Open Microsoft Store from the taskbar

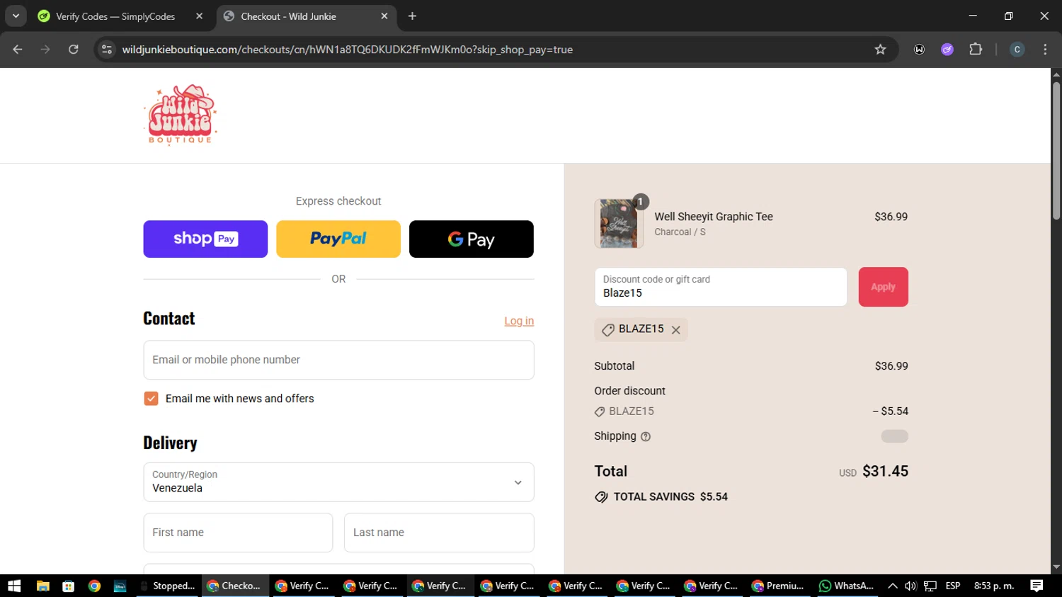coord(69,586)
